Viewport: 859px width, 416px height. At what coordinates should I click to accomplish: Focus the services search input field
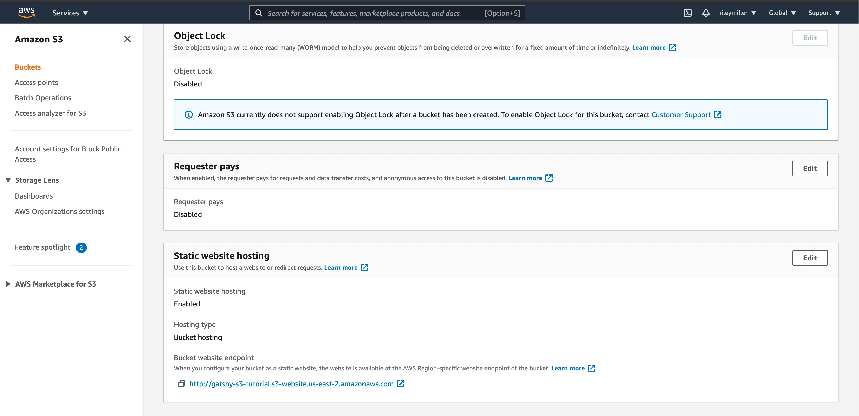(373, 13)
